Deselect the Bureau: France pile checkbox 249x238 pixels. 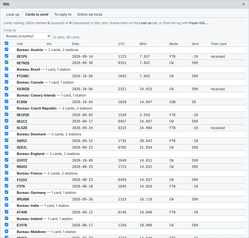(7, 173)
